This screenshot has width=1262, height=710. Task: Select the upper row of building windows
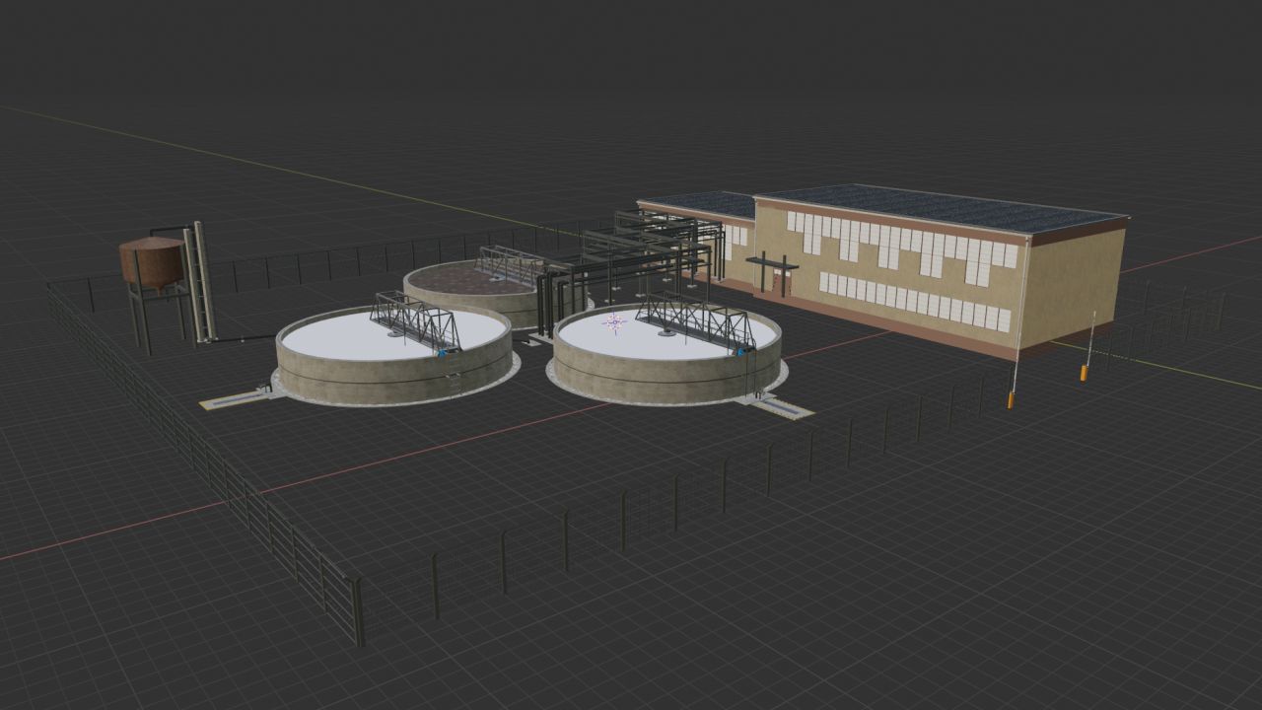coord(902,246)
